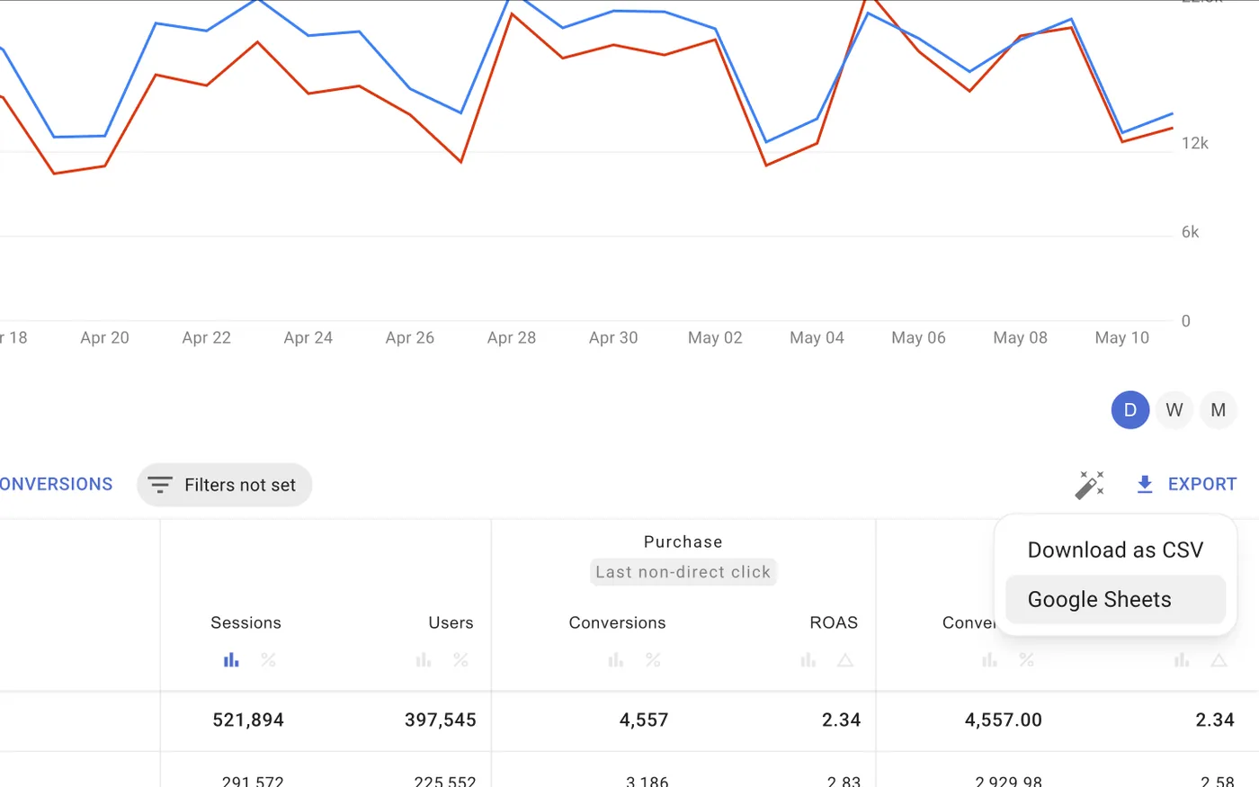Click the delta triangle icon under ROAS
Screen dimensions: 1259x787
coord(844,659)
